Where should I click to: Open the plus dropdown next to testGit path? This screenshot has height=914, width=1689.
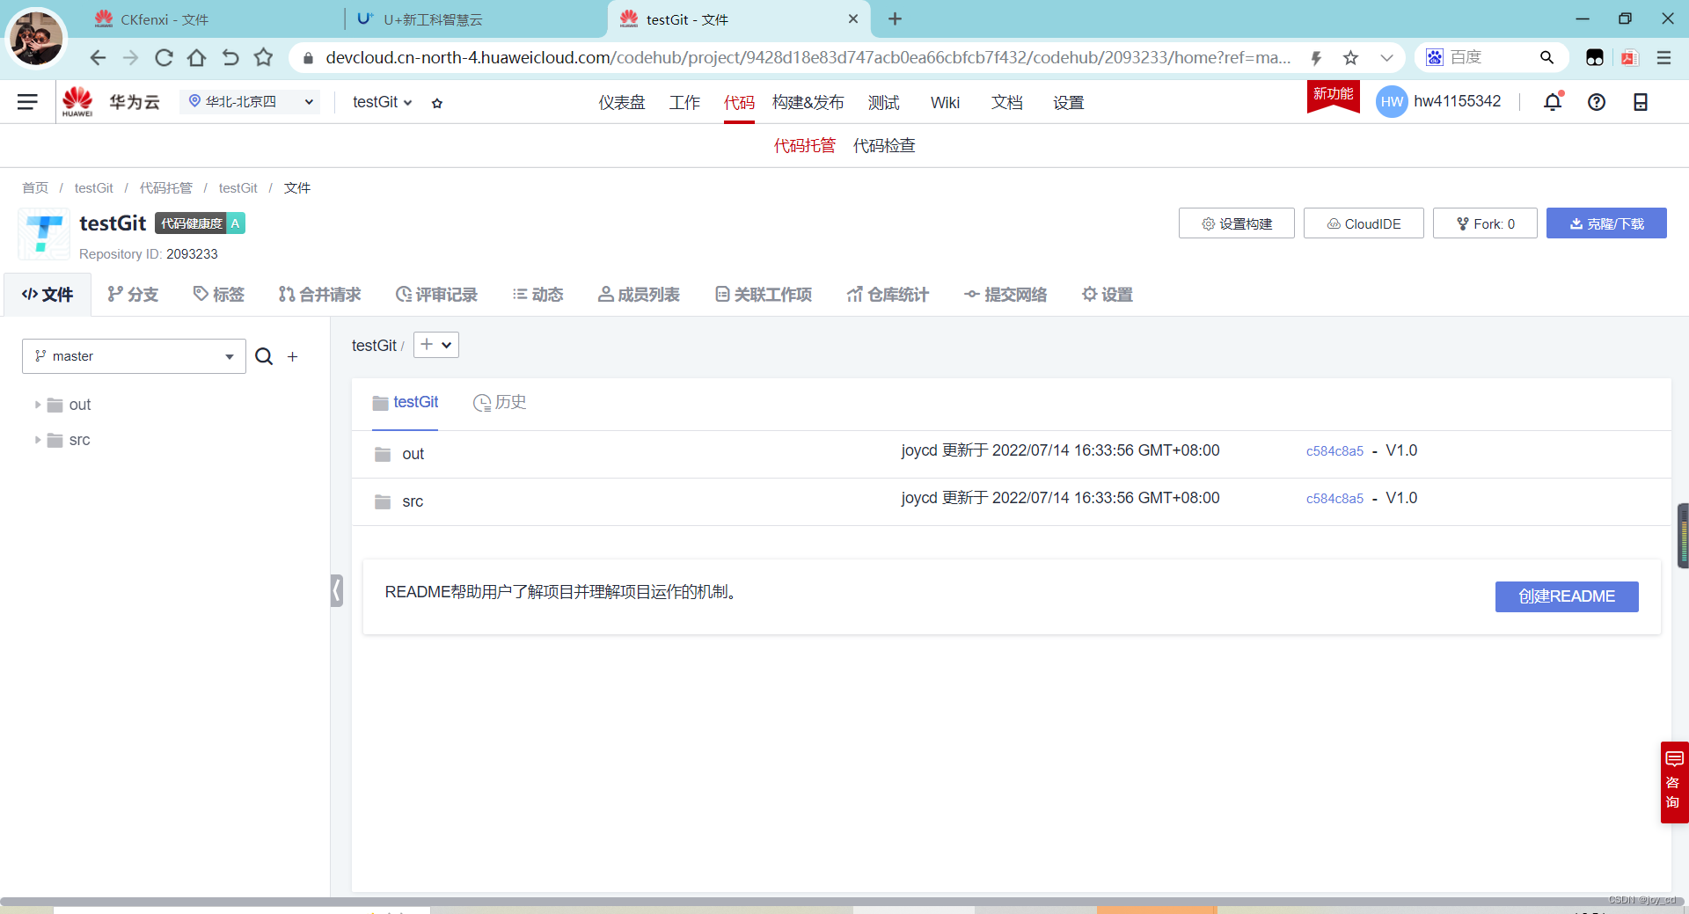436,345
